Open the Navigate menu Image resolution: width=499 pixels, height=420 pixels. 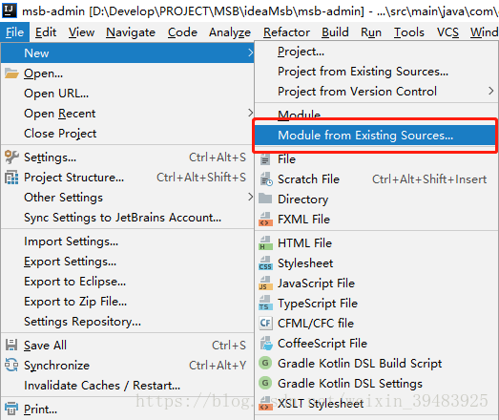131,32
